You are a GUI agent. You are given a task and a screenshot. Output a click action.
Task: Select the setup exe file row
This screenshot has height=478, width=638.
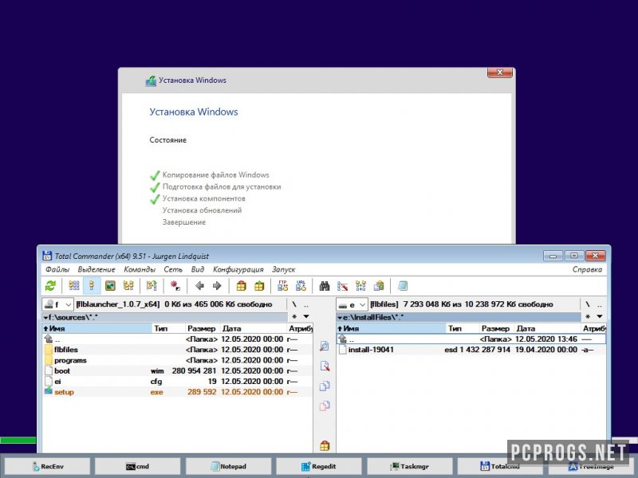click(177, 392)
